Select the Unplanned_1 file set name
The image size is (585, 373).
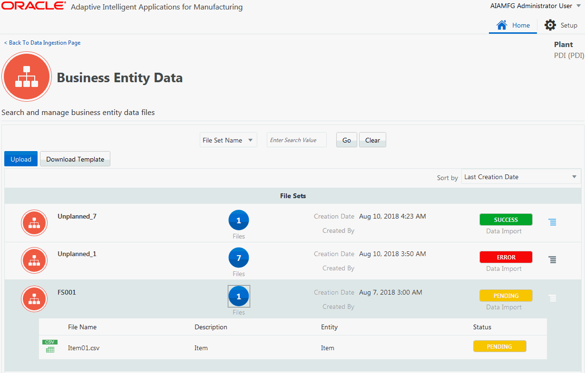[77, 254]
